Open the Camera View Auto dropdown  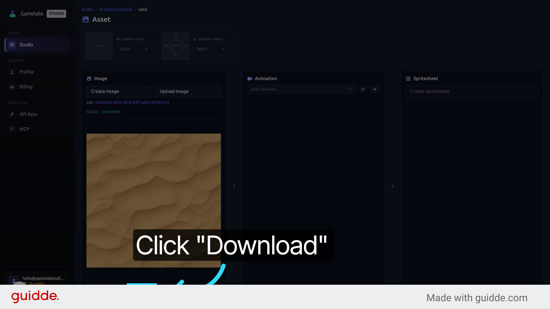pyautogui.click(x=134, y=49)
